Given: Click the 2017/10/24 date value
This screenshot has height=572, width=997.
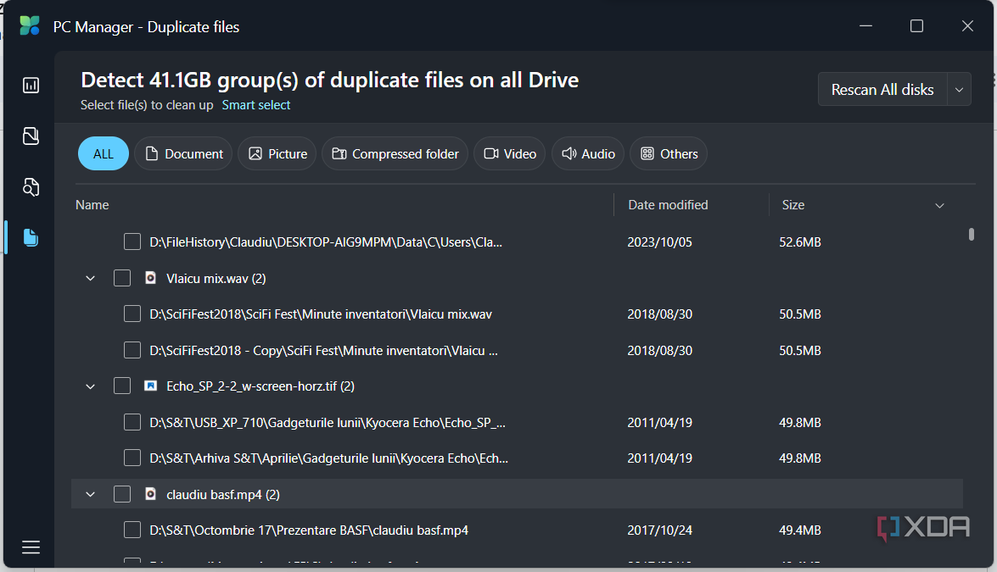Looking at the screenshot, I should click(x=659, y=530).
